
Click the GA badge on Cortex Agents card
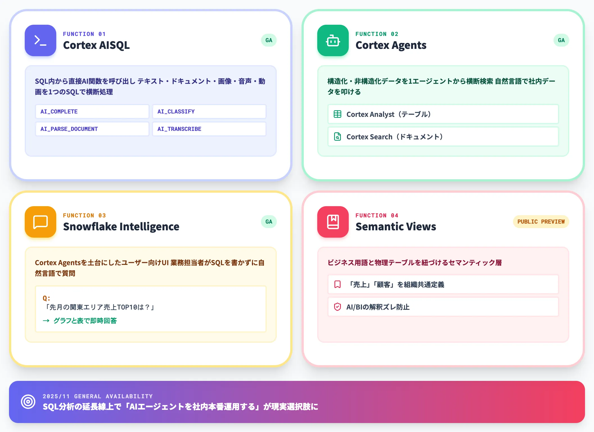[x=561, y=40]
